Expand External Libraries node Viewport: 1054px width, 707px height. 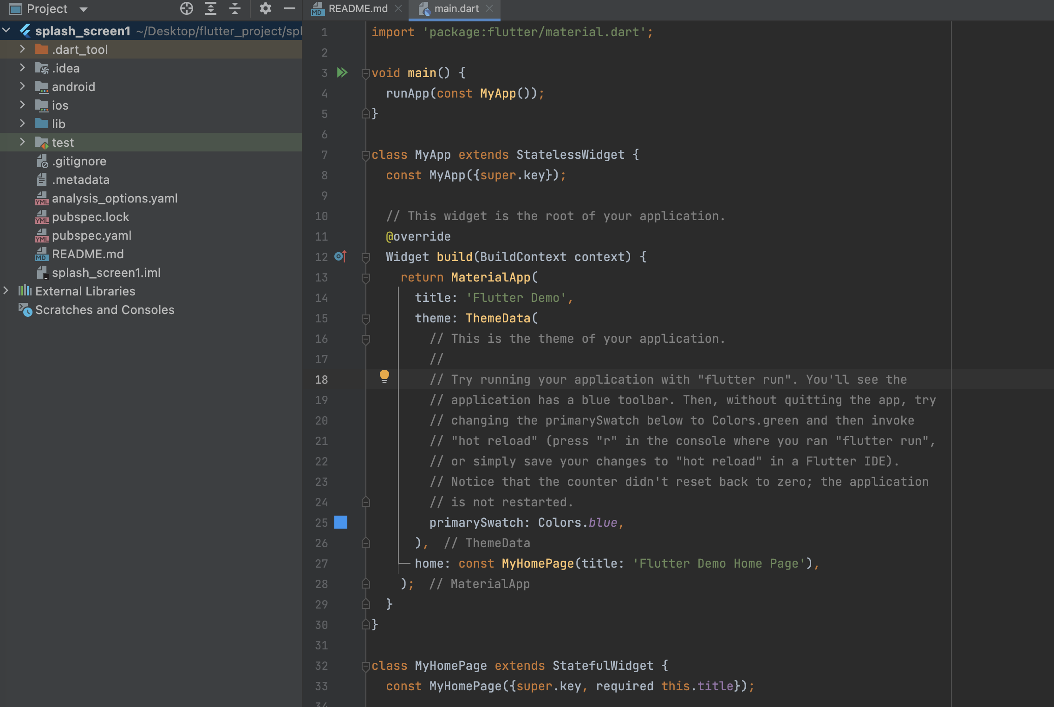coord(7,291)
